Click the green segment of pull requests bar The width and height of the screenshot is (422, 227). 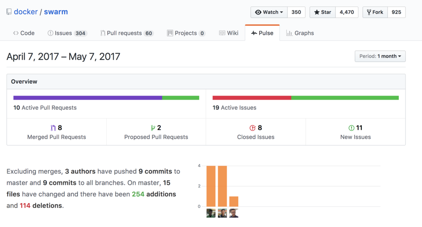[x=181, y=98]
